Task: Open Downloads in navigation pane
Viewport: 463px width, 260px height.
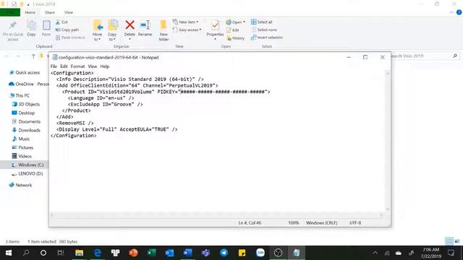Action: [26, 130]
